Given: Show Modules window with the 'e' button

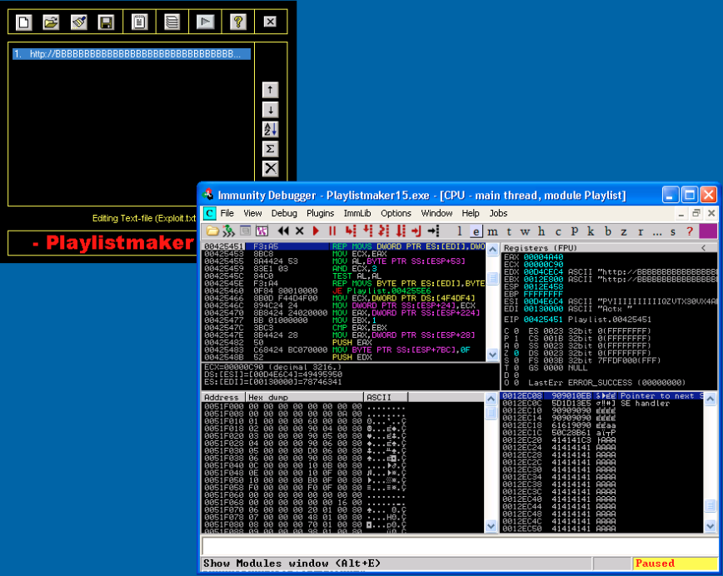Looking at the screenshot, I should click(x=476, y=231).
